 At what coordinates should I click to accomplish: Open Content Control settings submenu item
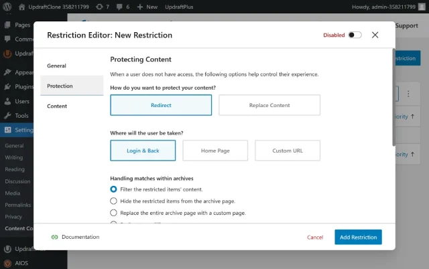[x=19, y=228]
